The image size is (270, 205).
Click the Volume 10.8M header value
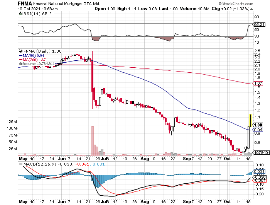click(194, 9)
